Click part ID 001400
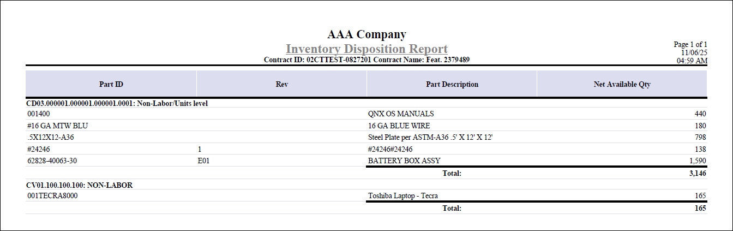Viewport: 733px width, 231px height. [x=38, y=114]
